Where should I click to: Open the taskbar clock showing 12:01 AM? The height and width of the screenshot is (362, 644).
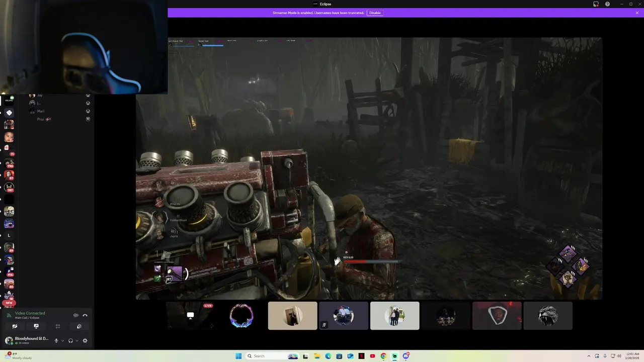pos(632,356)
